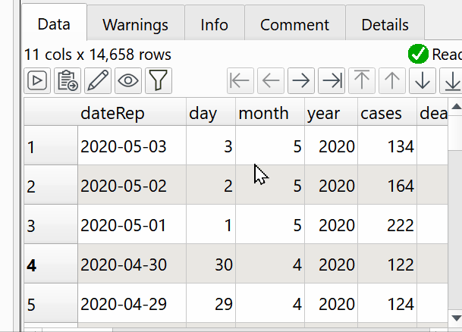Click the green ready status checkmark
This screenshot has width=462, height=332.
pyautogui.click(x=418, y=55)
